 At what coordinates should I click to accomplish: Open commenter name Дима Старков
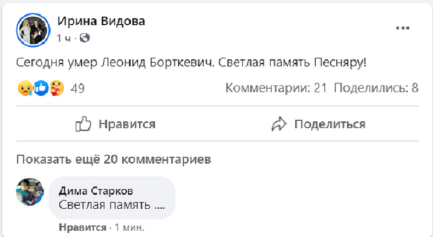(x=95, y=190)
